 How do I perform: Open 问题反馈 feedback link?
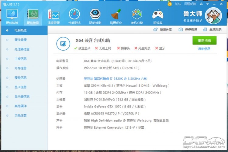(x=190, y=4)
